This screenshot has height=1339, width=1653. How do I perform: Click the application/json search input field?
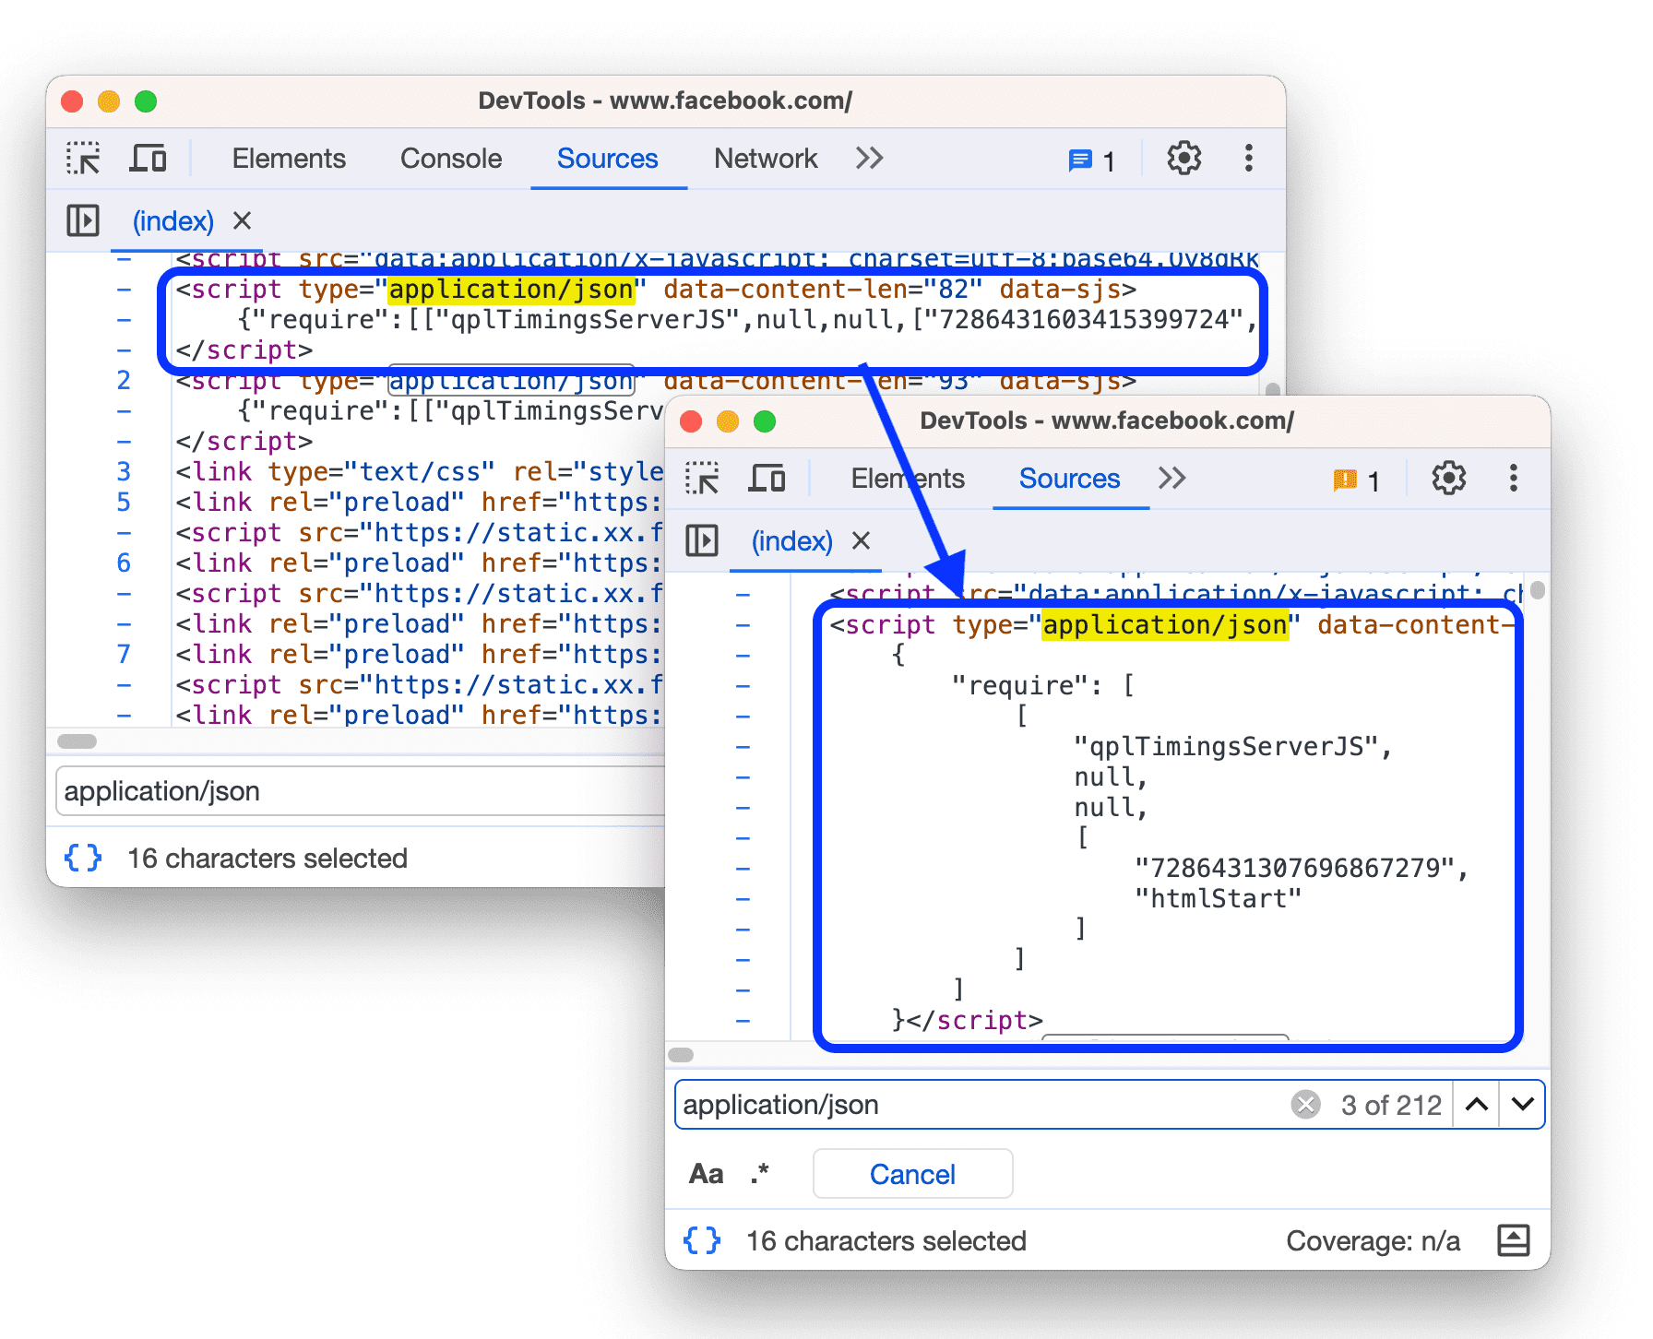pyautogui.click(x=922, y=1104)
